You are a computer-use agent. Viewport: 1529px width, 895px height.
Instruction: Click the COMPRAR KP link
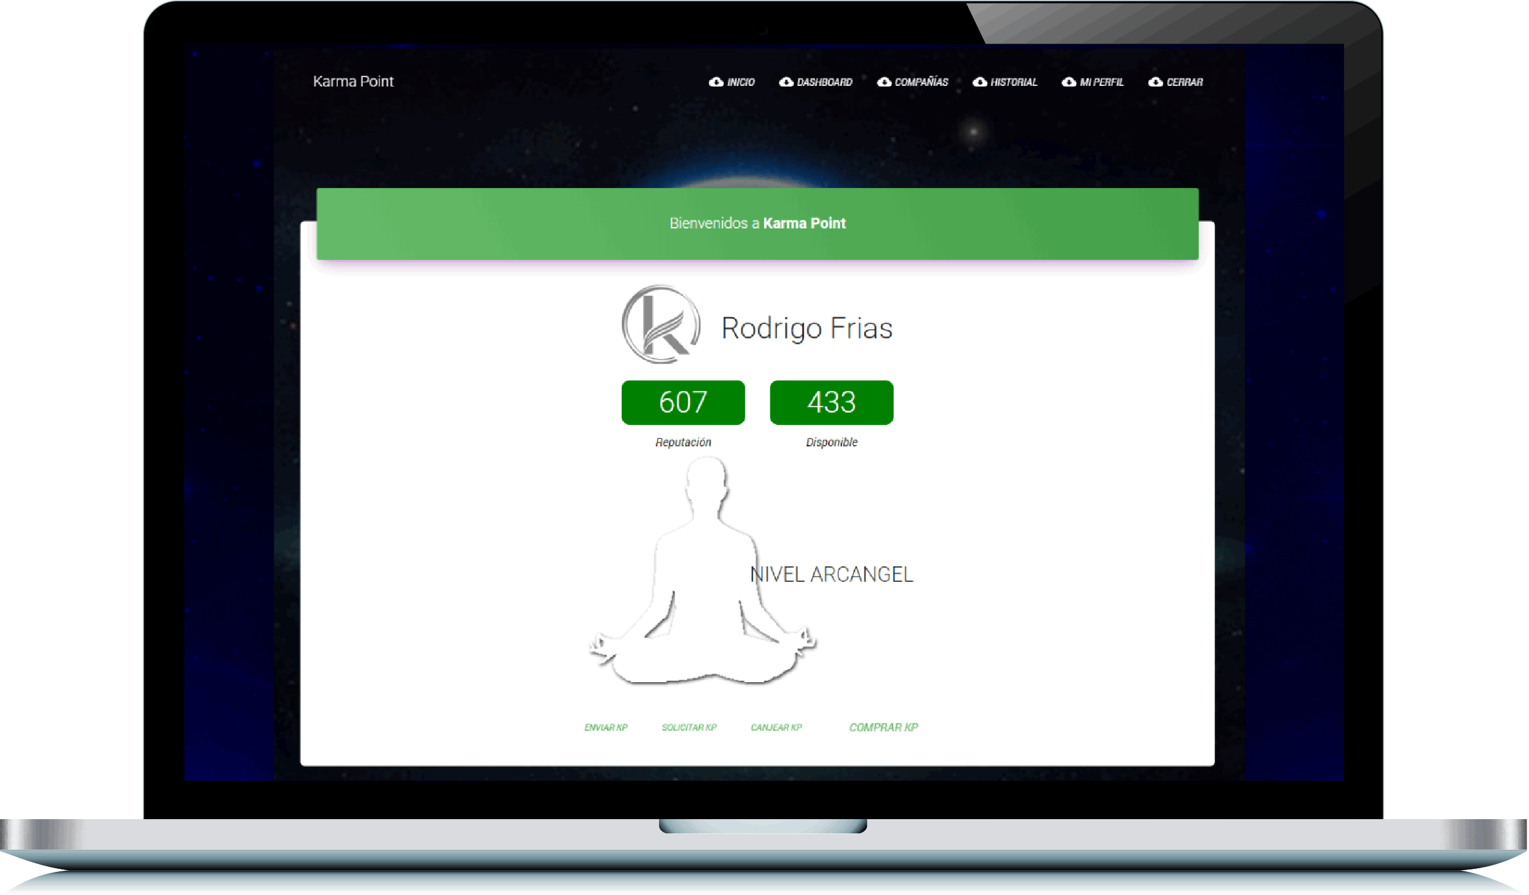(x=883, y=728)
